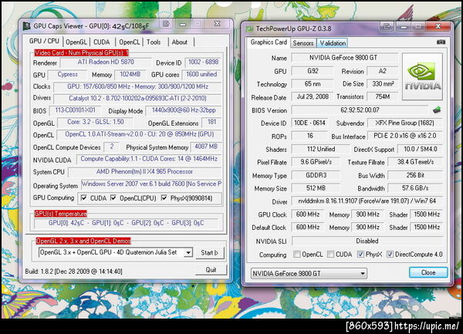Image resolution: width=463 pixels, height=334 pixels.
Task: Toggle the OpenCL checkbox in GPU-Z
Action: [297, 254]
